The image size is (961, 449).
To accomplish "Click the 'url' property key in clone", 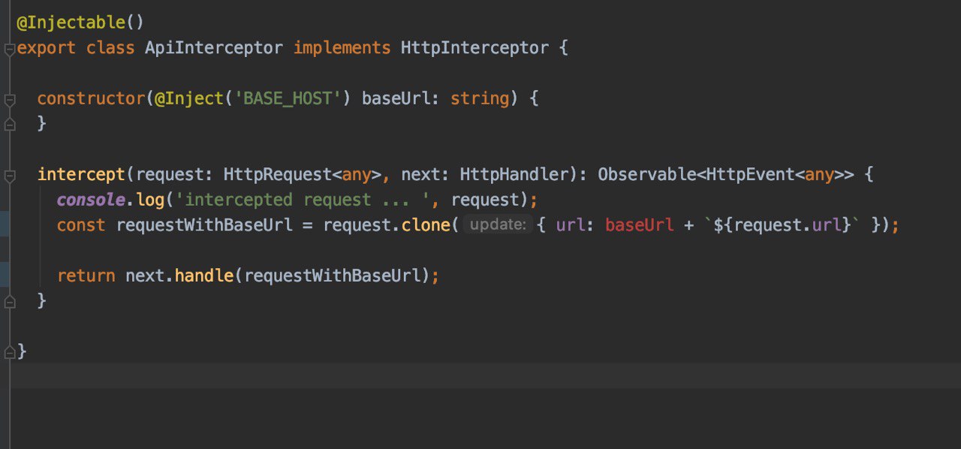I will (571, 225).
